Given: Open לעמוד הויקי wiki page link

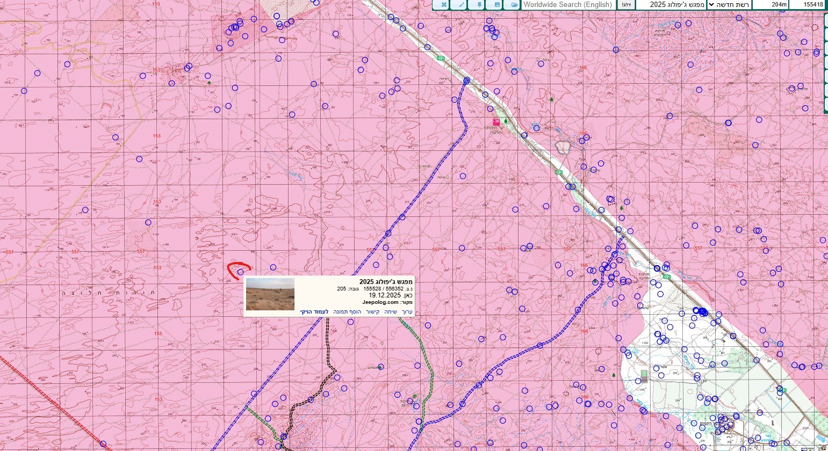Looking at the screenshot, I should (314, 312).
